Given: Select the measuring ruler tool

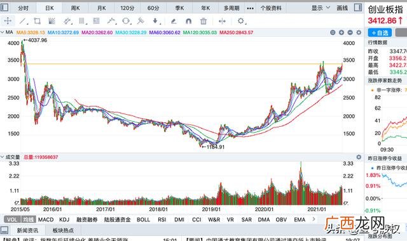Looking at the screenshot, I should coord(141,21).
